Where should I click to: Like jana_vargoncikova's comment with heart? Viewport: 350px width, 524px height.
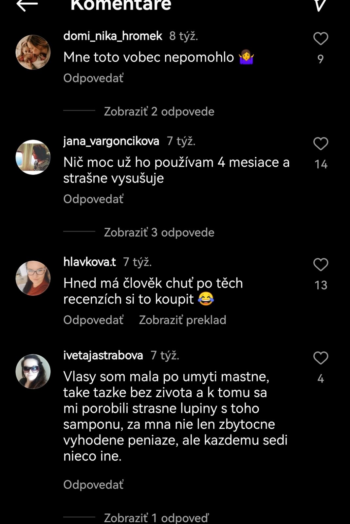[321, 144]
